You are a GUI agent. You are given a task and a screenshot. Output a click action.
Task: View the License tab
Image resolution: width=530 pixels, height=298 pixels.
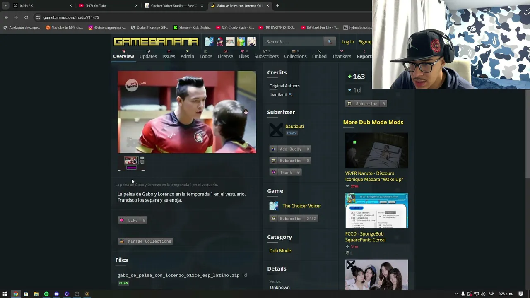point(225,56)
